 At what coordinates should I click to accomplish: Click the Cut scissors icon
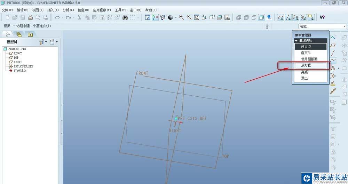(79, 17)
